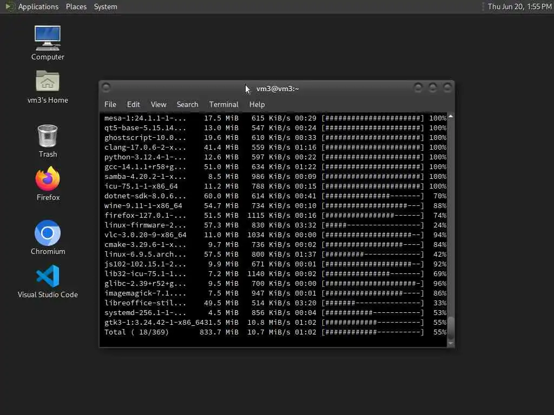Image resolution: width=554 pixels, height=415 pixels.
Task: Click the glibc-2.39+r52 package name
Action: [x=145, y=283]
